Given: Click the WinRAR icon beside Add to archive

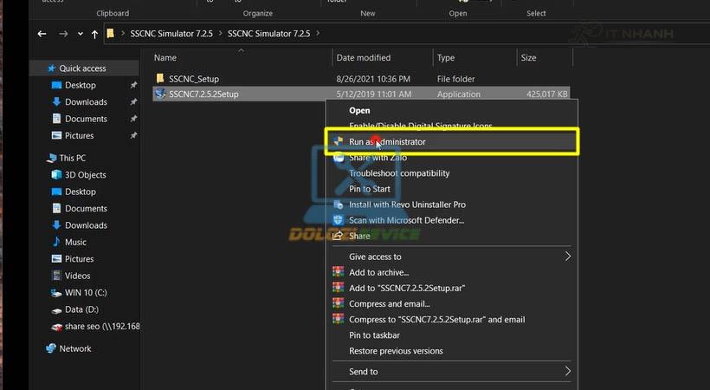Looking at the screenshot, I should pos(339,272).
